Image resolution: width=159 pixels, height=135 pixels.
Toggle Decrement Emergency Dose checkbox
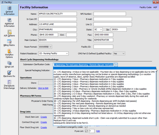click(x=86, y=127)
